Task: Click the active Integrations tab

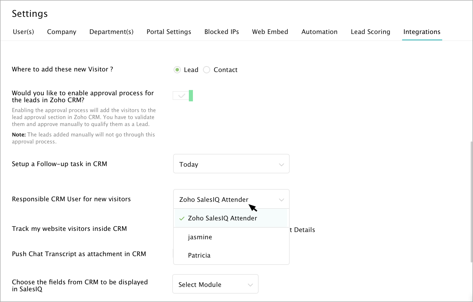Action: pyautogui.click(x=422, y=32)
